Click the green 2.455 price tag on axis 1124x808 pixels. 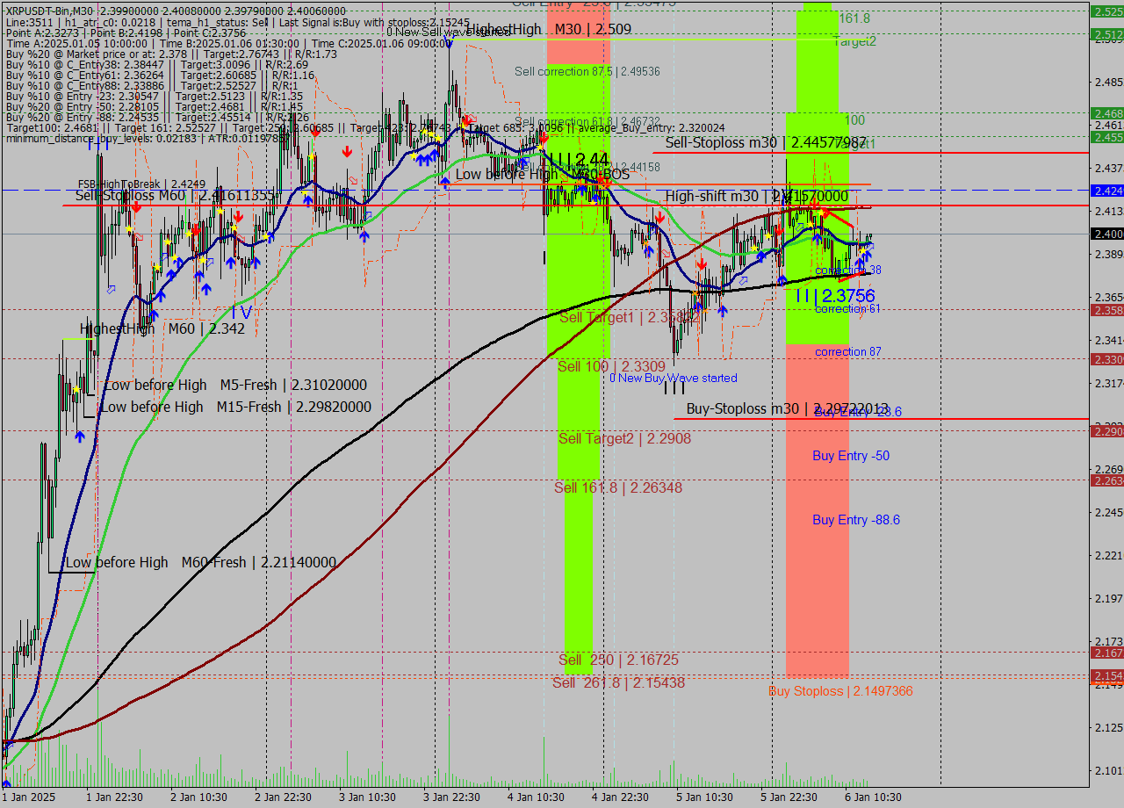tap(1106, 137)
